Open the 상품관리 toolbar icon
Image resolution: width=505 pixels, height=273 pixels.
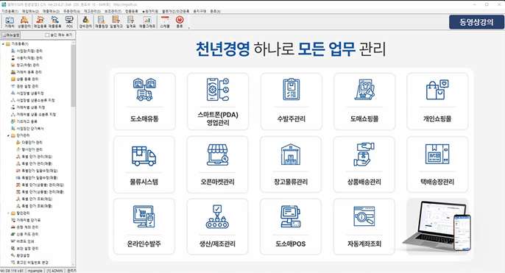(24, 22)
